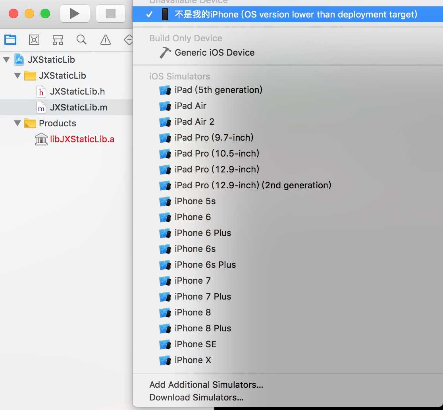Open the Symbol navigator icon
This screenshot has width=443, height=410.
(58, 40)
